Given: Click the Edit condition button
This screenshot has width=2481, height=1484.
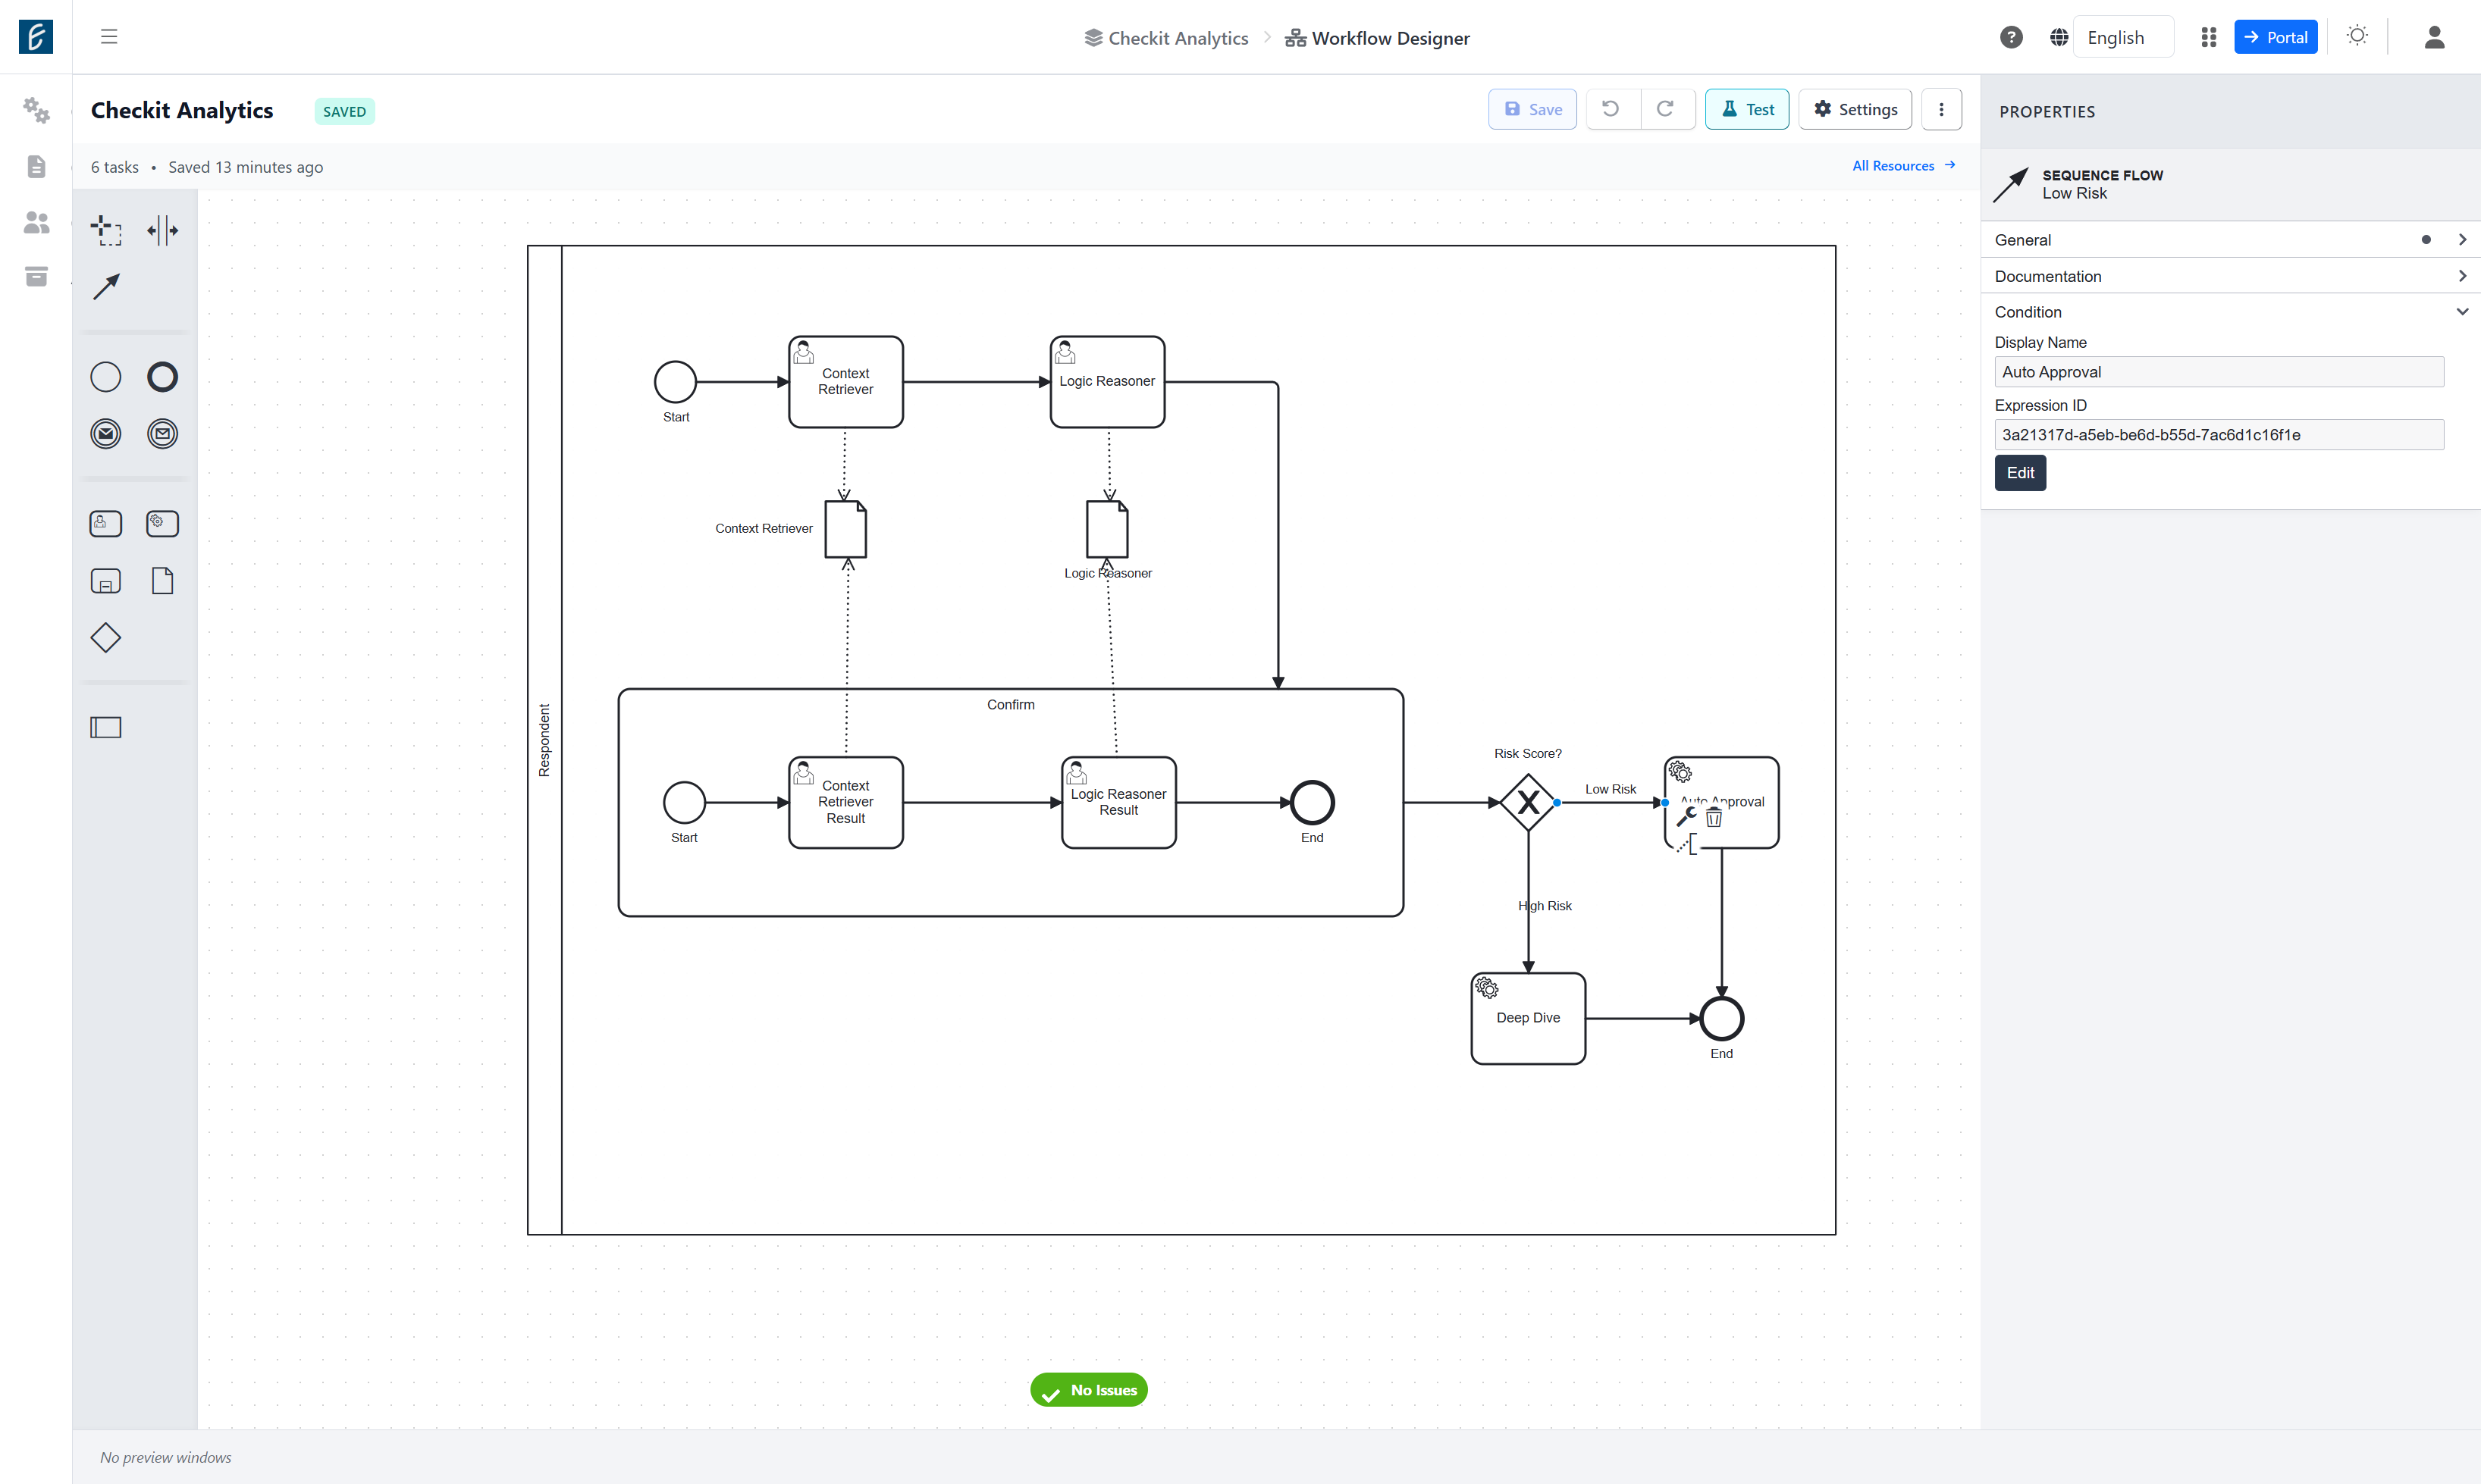Looking at the screenshot, I should [2020, 473].
